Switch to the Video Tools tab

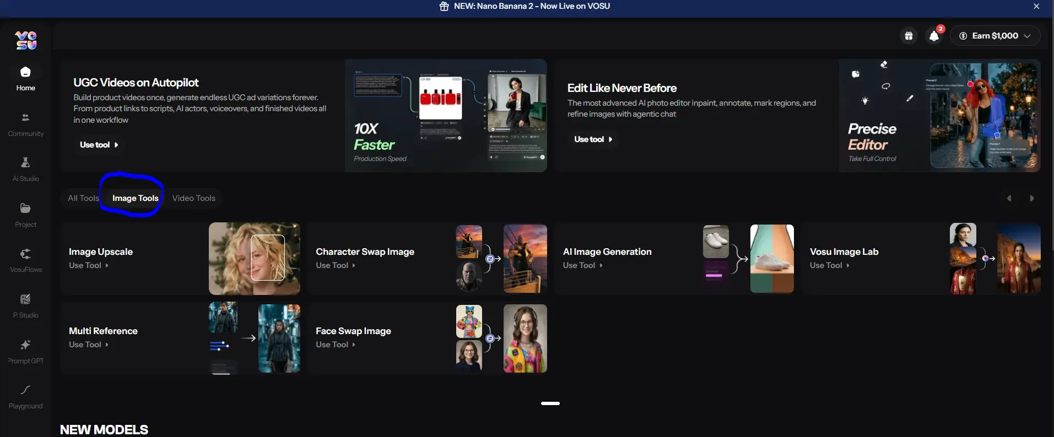click(194, 198)
